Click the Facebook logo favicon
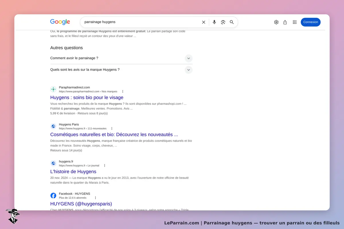Image resolution: width=344 pixels, height=229 pixels. [x=53, y=196]
